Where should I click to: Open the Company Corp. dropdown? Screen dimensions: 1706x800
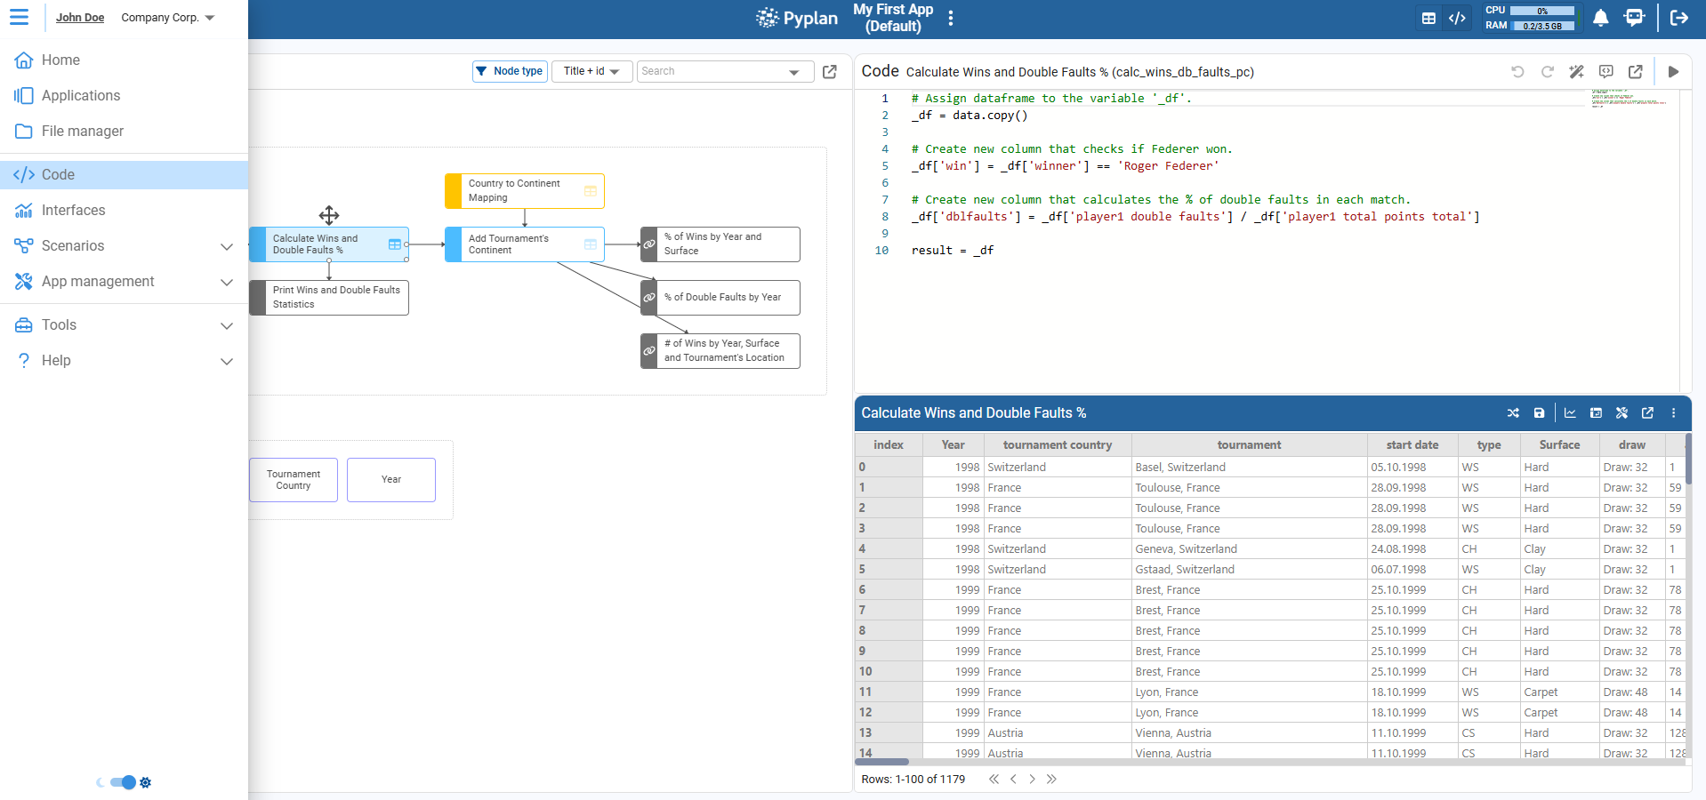pyautogui.click(x=168, y=18)
